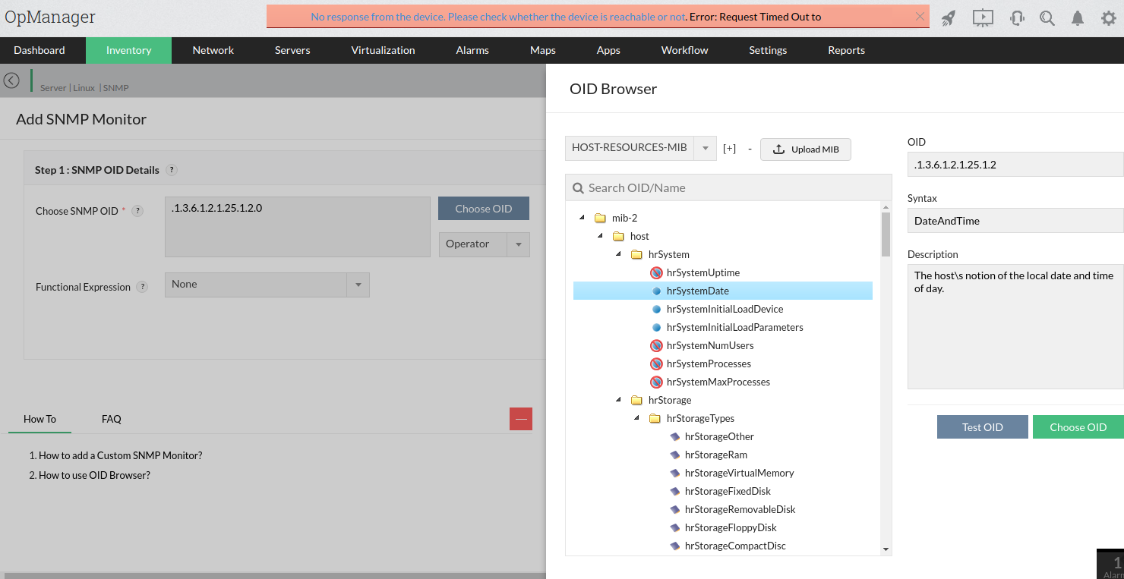Click the OID value field
This screenshot has width=1124, height=579.
pyautogui.click(x=1015, y=165)
